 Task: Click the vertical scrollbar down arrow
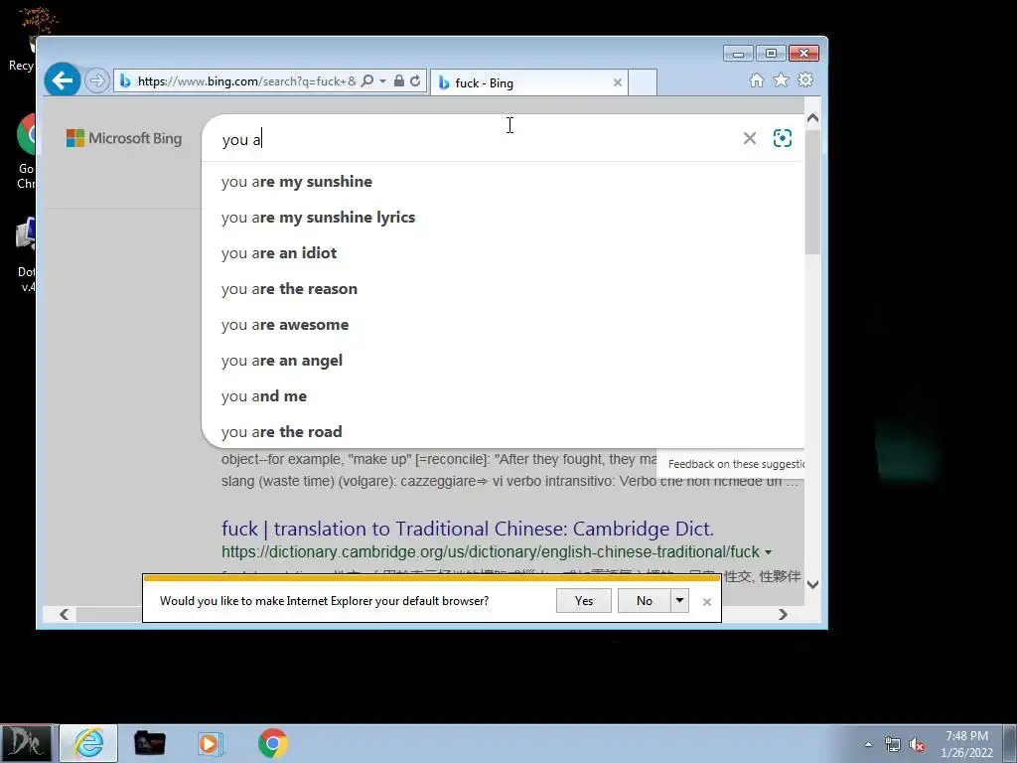point(812,584)
